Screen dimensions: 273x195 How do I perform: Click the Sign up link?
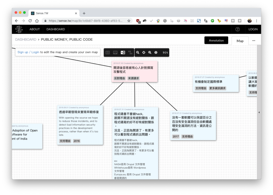pos(23,52)
